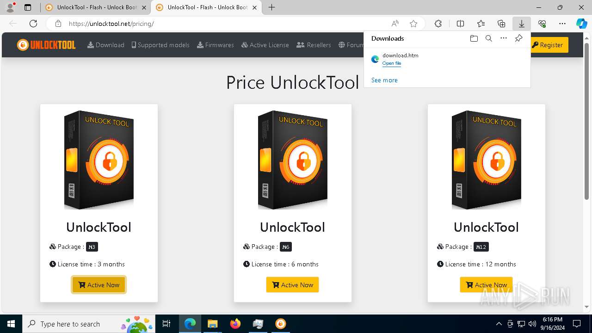Click the M12 package product box image
Viewport: 592px width, 333px height.
(x=487, y=160)
